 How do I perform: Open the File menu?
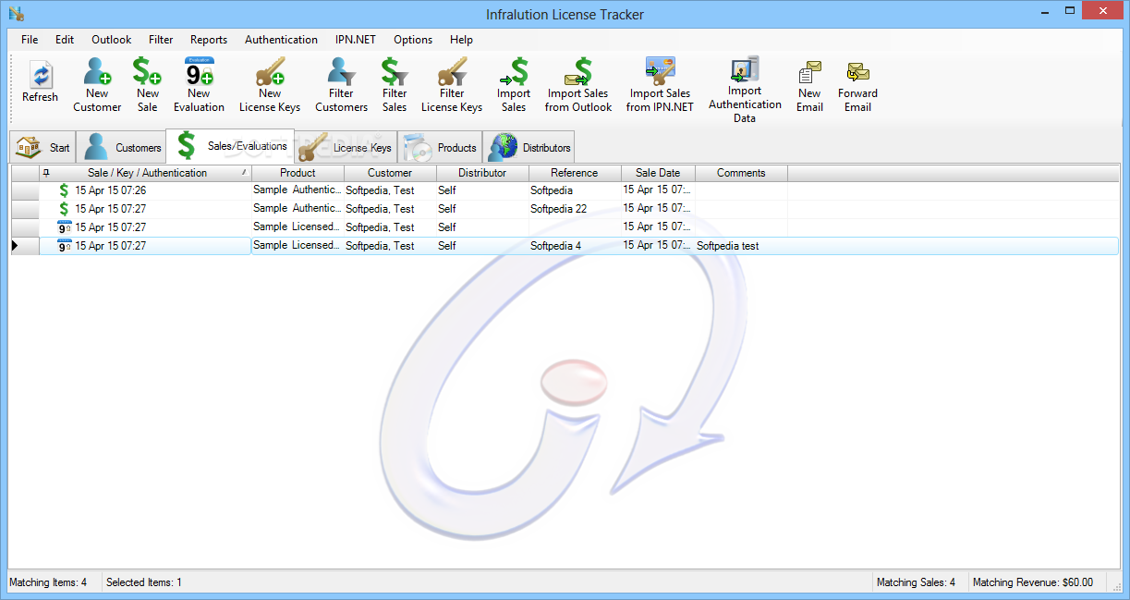pos(30,40)
